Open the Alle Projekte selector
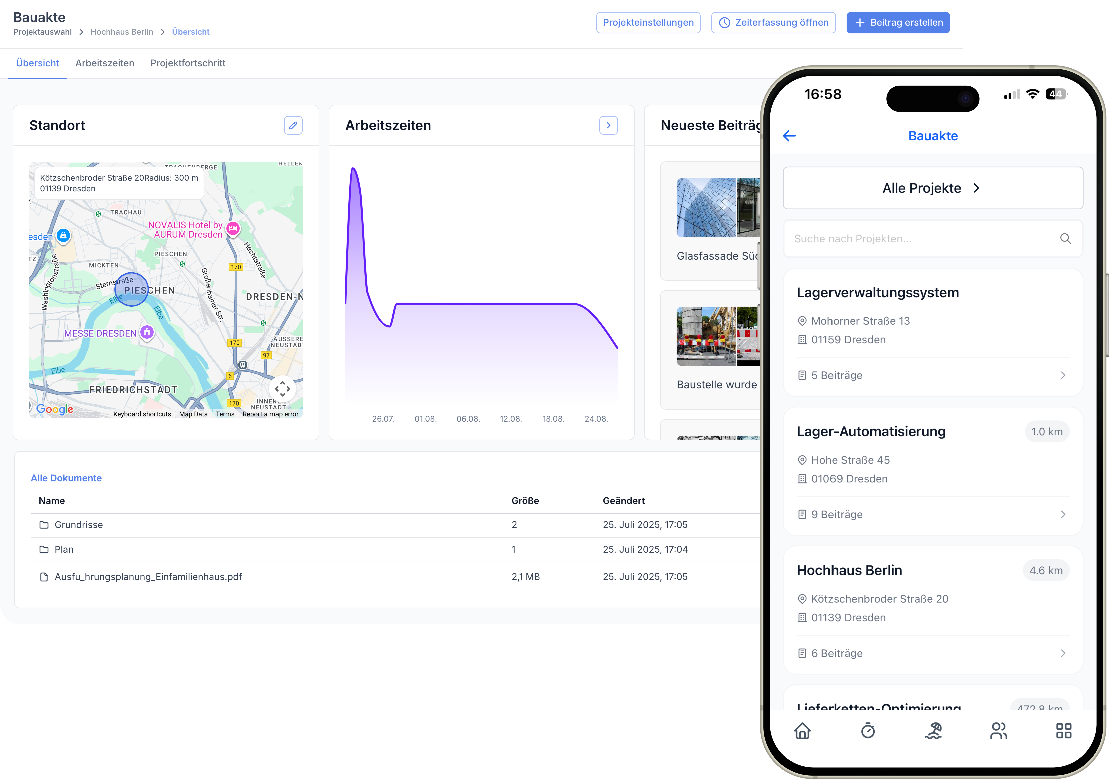1109x779 pixels. (932, 188)
